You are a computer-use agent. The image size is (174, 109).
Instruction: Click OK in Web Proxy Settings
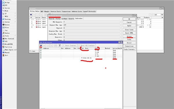click(129, 19)
